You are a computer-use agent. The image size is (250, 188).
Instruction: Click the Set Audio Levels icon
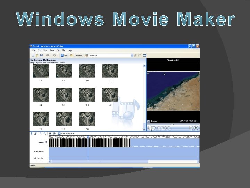pos(31,133)
